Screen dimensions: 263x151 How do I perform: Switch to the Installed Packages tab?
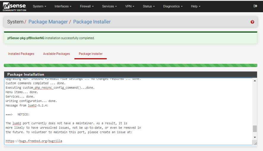click(x=21, y=54)
